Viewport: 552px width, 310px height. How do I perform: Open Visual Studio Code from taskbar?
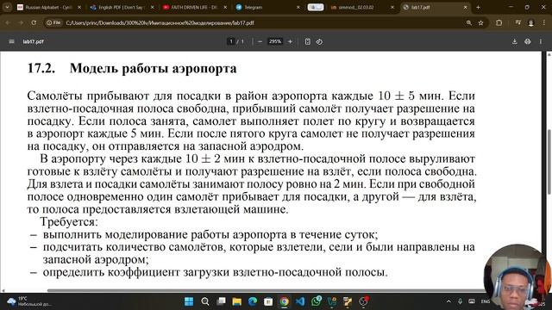[x=300, y=301]
